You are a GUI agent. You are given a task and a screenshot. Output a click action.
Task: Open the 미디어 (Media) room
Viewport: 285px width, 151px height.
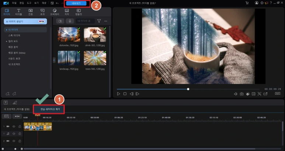click(7, 12)
